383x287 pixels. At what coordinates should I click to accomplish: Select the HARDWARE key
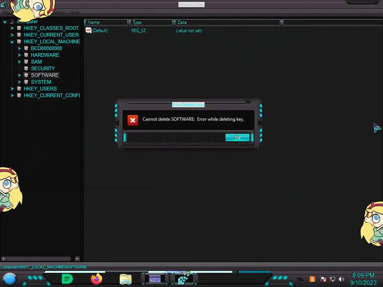pyautogui.click(x=45, y=55)
